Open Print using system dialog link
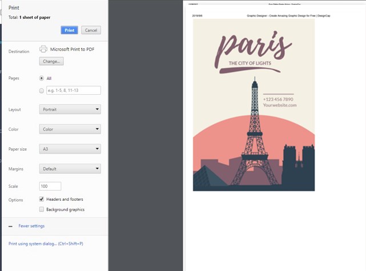The width and height of the screenshot is (366, 271). [x=46, y=244]
